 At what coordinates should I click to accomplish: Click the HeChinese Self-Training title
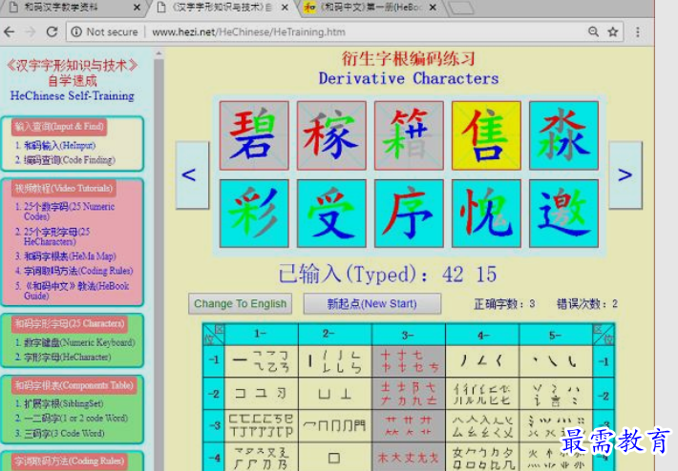[73, 96]
